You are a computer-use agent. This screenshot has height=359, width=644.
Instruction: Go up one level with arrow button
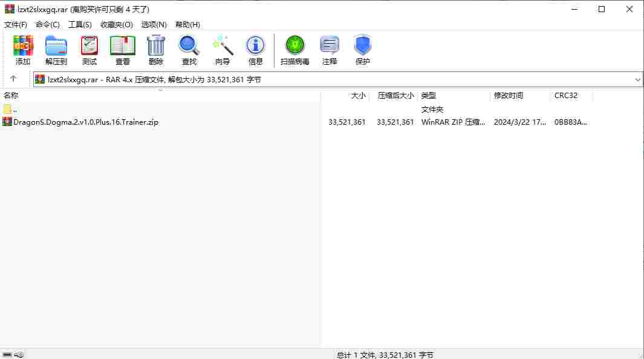(13, 79)
